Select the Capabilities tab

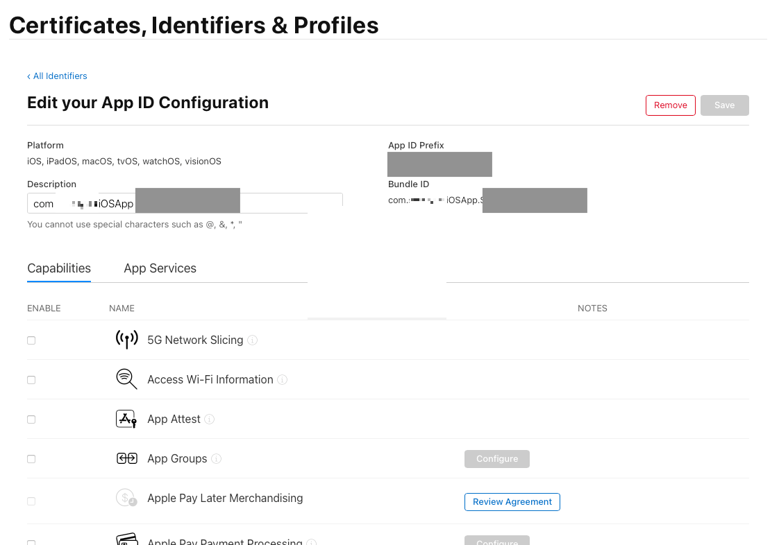click(x=59, y=268)
